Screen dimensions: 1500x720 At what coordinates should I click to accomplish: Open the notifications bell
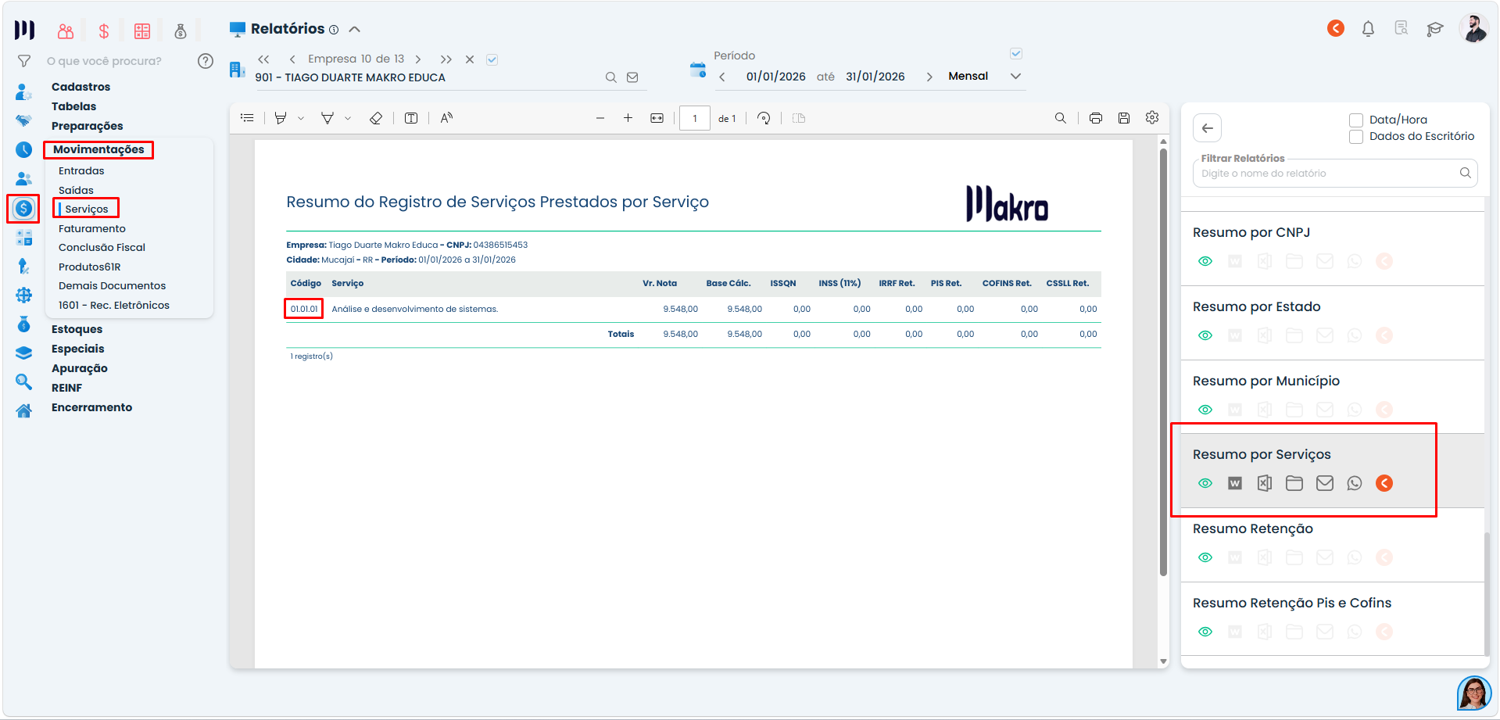coord(1368,29)
